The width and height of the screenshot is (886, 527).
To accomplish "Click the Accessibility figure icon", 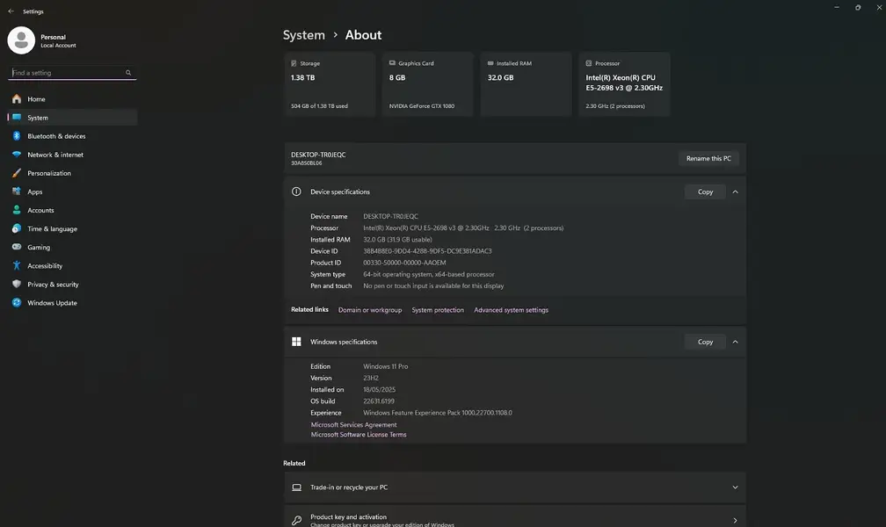I will click(x=17, y=265).
